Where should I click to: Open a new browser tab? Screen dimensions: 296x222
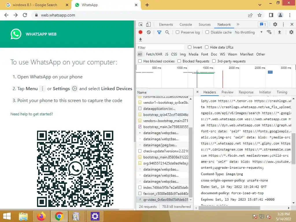pos(147,5)
